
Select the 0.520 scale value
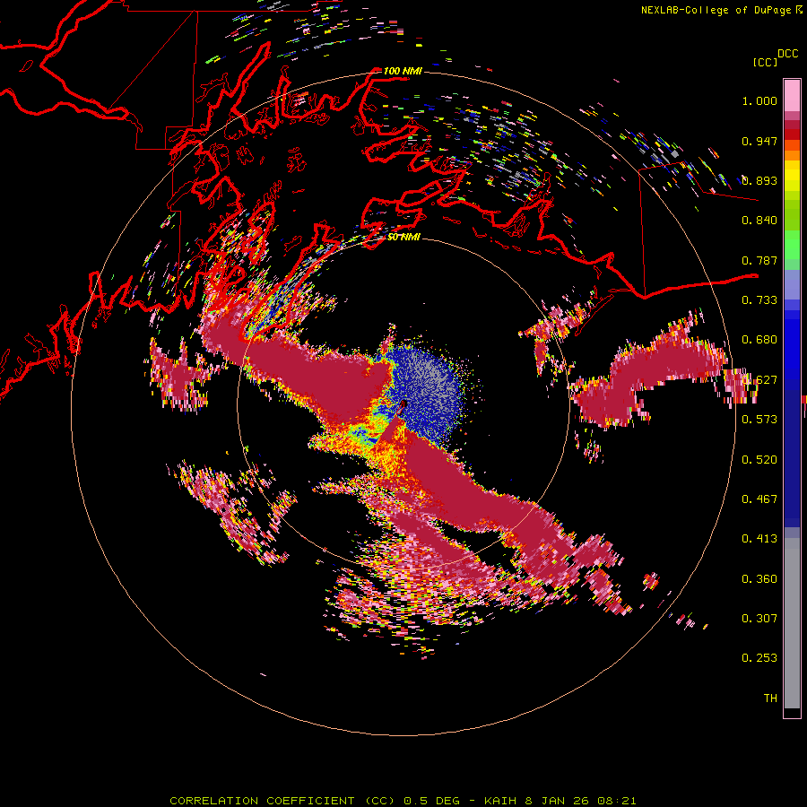pos(759,460)
